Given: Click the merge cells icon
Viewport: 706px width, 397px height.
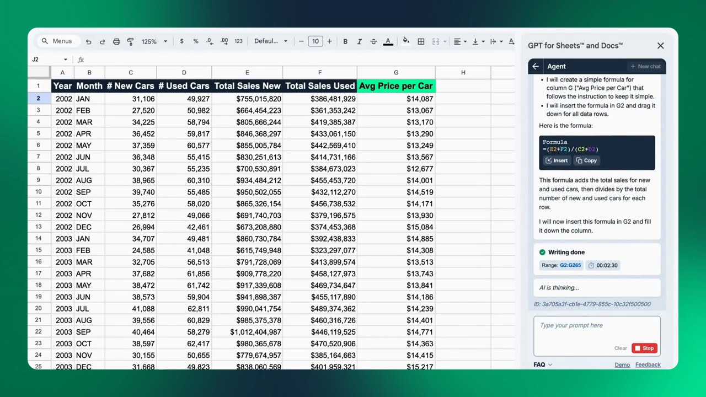Looking at the screenshot, I should pyautogui.click(x=436, y=41).
